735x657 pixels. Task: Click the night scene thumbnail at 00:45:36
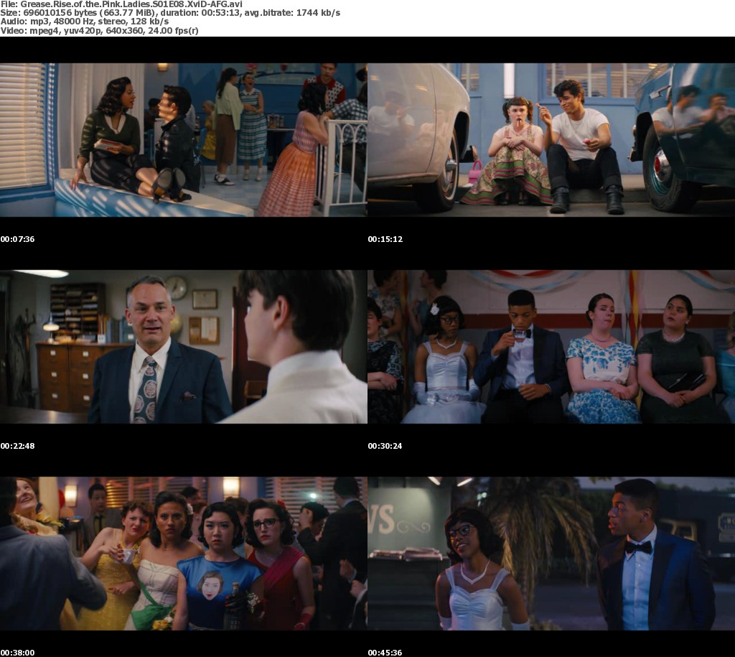[x=551, y=553]
